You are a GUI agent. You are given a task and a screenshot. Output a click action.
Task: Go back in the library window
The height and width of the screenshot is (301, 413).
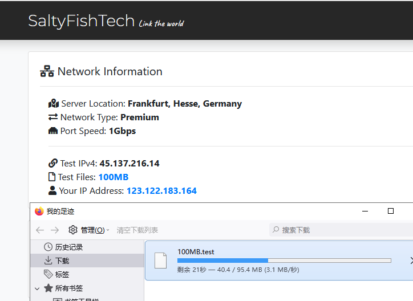pyautogui.click(x=40, y=230)
